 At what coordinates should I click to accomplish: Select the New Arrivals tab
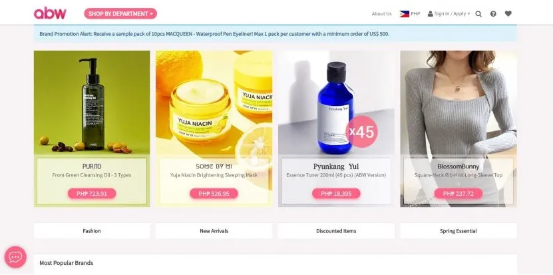(214, 231)
